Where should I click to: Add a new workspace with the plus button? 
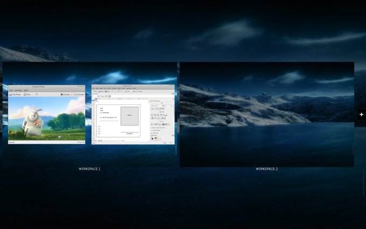click(361, 114)
